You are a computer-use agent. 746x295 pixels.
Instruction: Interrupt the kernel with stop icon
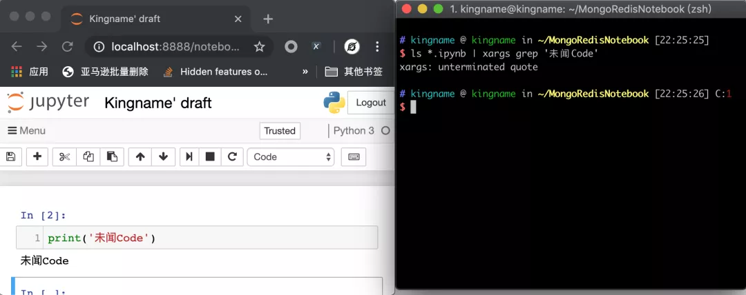coord(210,156)
